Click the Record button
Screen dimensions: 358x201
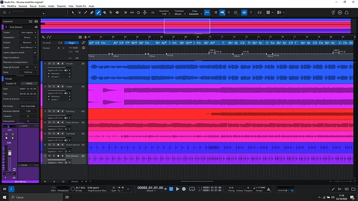click(184, 189)
